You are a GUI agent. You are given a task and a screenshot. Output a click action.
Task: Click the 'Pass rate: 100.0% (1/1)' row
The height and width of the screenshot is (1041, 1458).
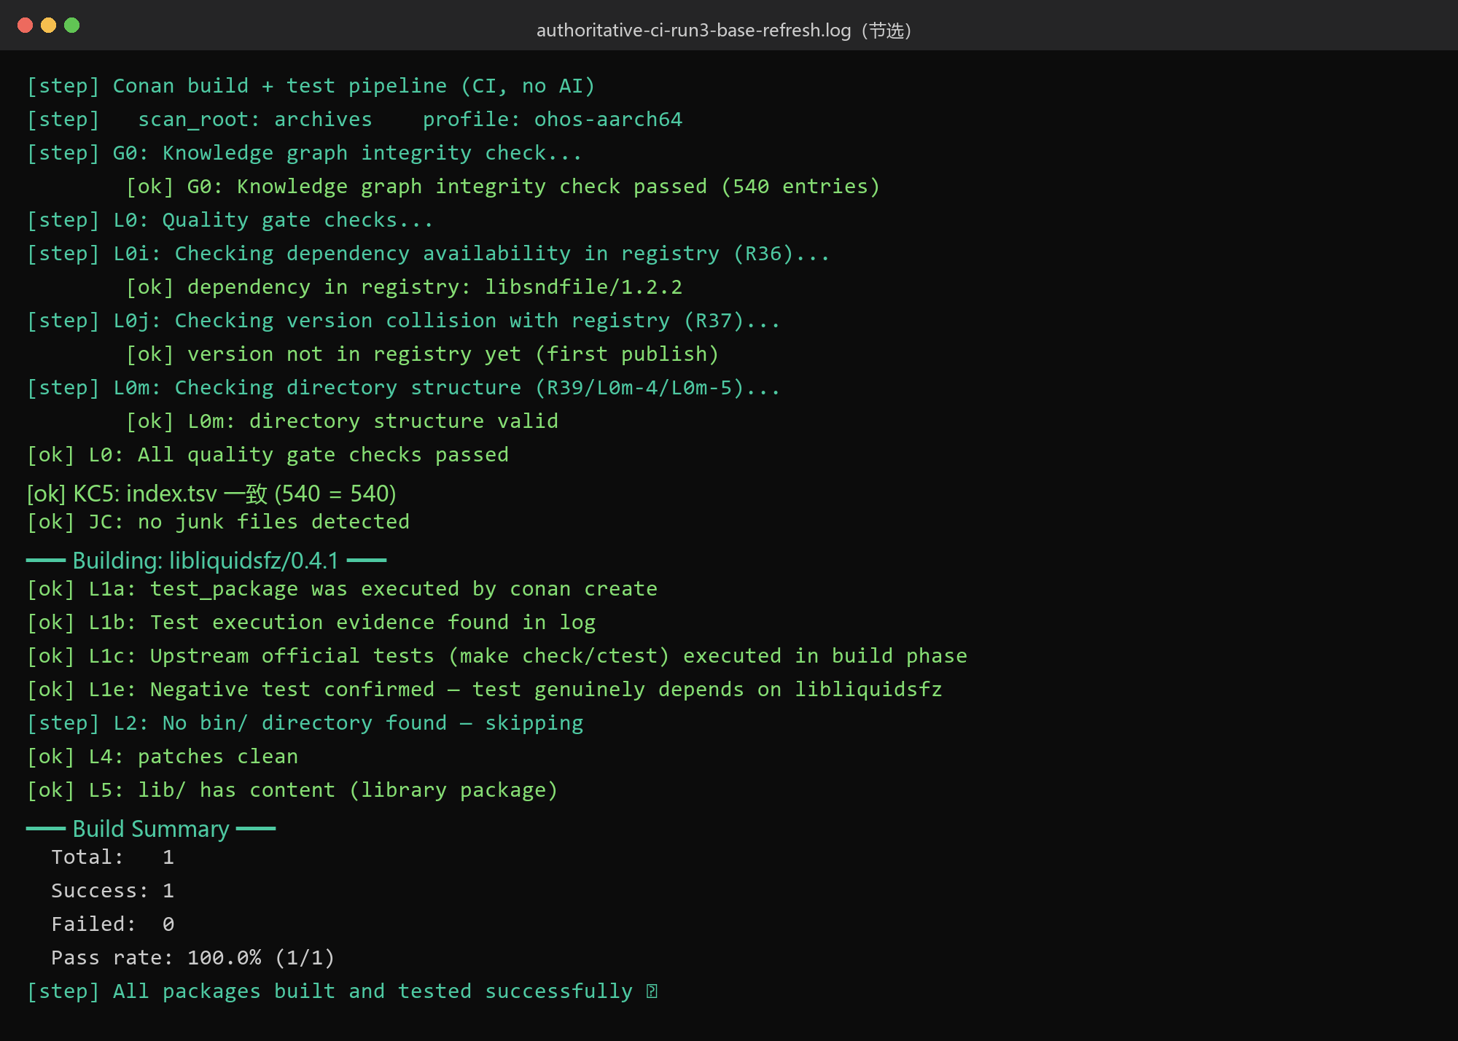point(193,958)
